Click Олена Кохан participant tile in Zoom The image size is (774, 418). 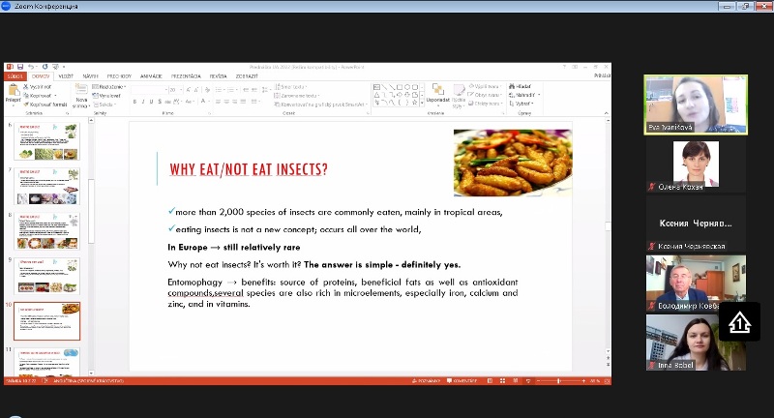[x=696, y=166]
